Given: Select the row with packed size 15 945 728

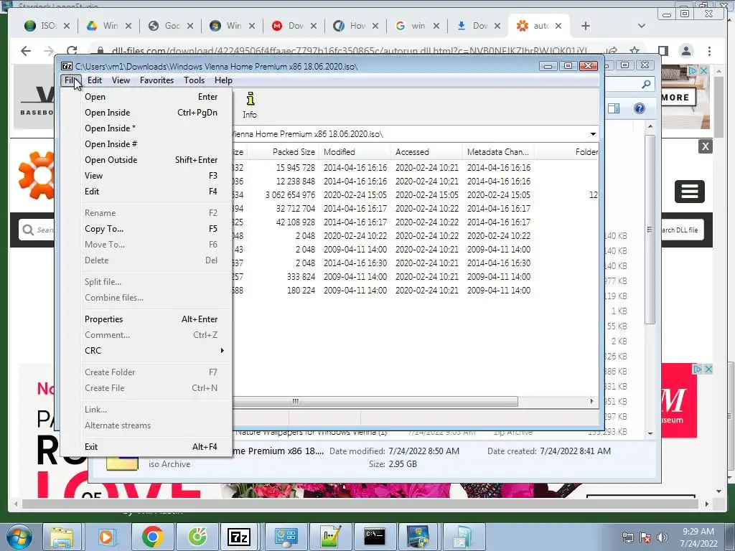Looking at the screenshot, I should tap(416, 168).
